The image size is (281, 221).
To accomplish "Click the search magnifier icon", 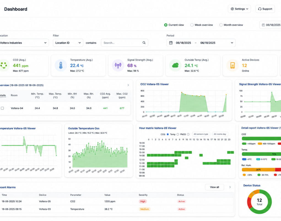I will (x=144, y=43).
